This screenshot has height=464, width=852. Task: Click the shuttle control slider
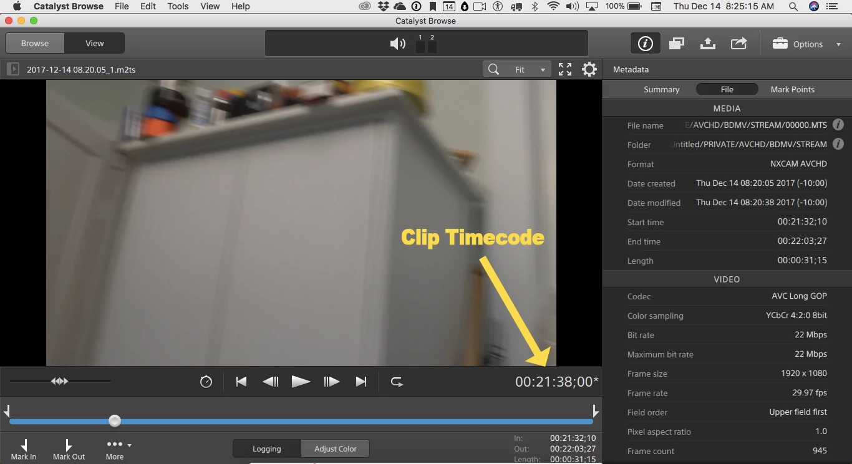(x=60, y=381)
